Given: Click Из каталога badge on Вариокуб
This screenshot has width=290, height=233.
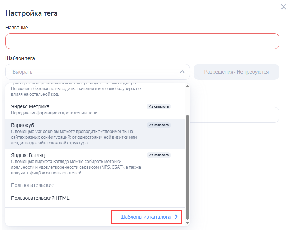Looking at the screenshot, I should pyautogui.click(x=159, y=125).
